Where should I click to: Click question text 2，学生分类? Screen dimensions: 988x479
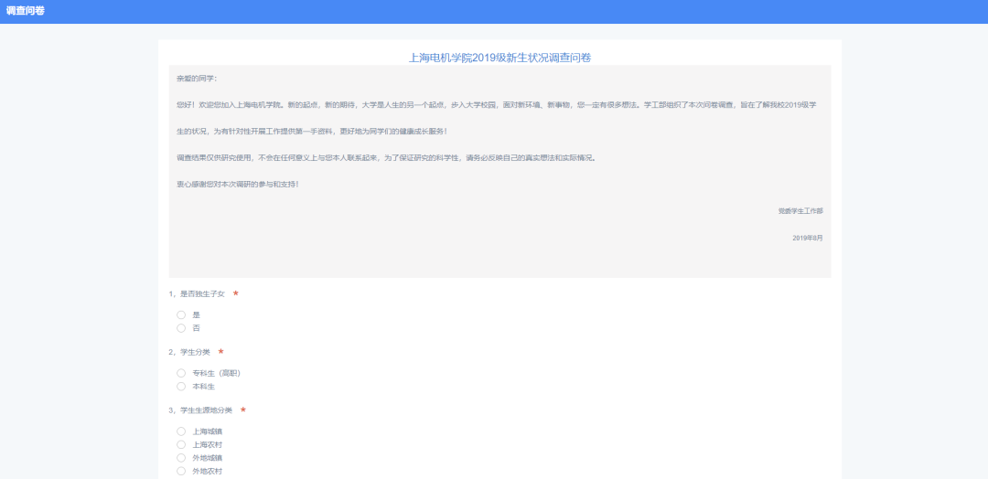[189, 352]
